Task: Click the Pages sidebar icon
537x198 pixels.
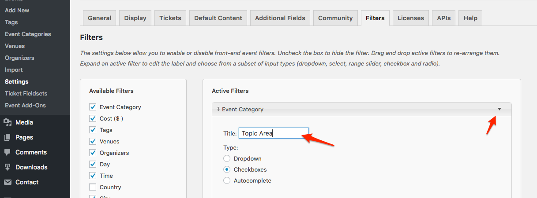Action: click(8, 137)
